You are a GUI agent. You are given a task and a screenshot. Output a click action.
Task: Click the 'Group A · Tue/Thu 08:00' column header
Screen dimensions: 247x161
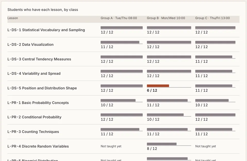tap(119, 18)
